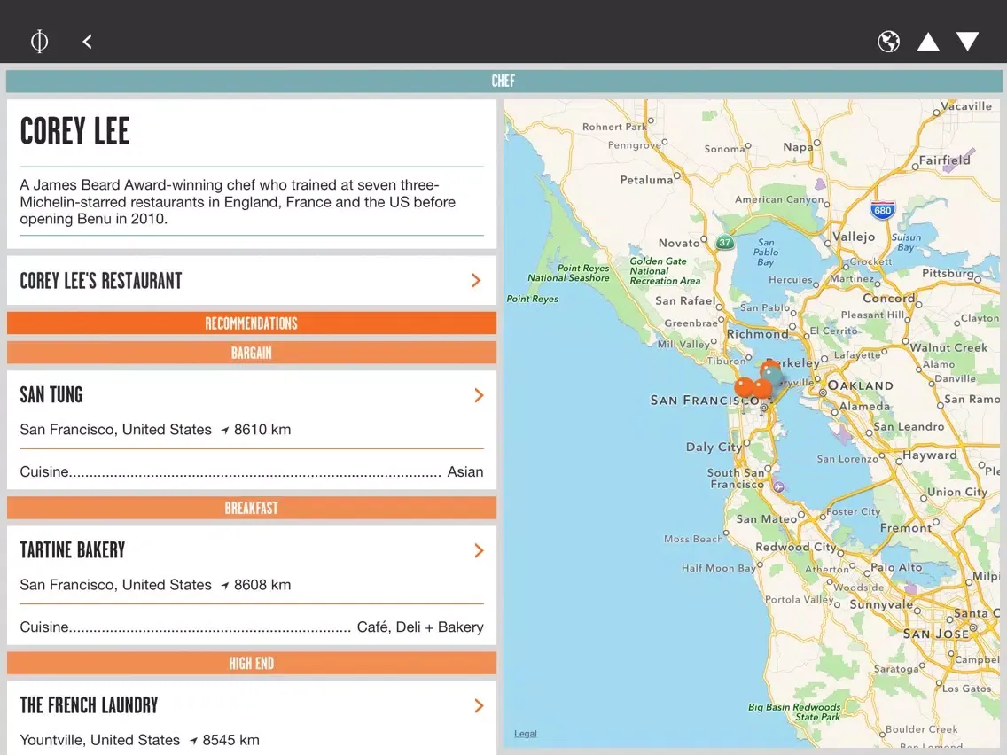Tap the up triangle for previous chef
The height and width of the screenshot is (755, 1007).
point(928,42)
